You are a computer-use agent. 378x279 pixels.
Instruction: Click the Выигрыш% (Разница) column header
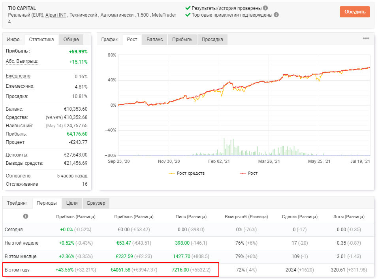click(246, 217)
